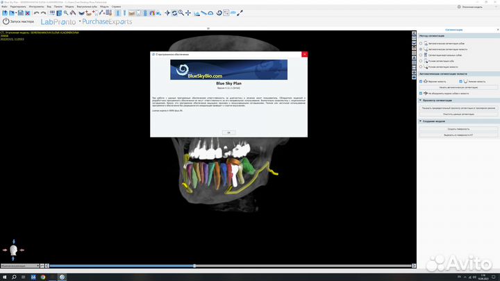Click the clear segmentation data button
Viewport: 500px width, 281px height.
coord(458,114)
